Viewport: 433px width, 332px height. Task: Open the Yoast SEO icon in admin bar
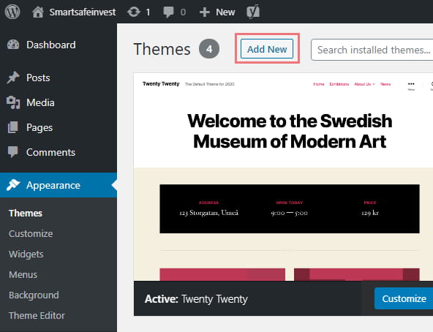pos(253,12)
